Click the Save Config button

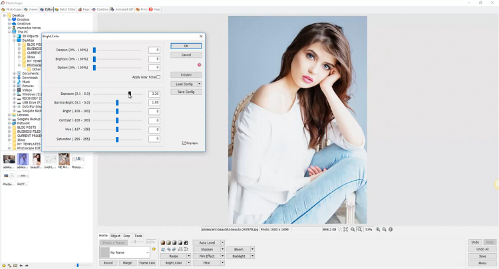click(186, 92)
